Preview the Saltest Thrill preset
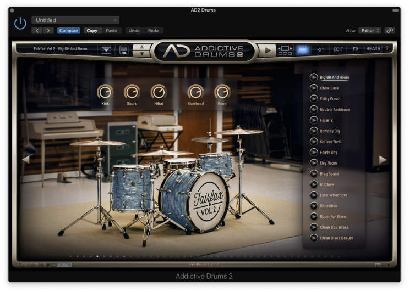The width and height of the screenshot is (409, 292). (314, 142)
